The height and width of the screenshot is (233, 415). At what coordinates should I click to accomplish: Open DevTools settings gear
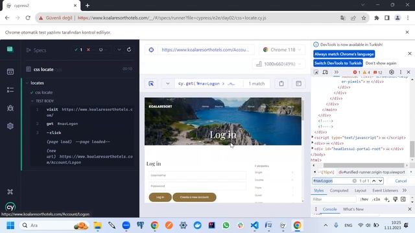click(392, 72)
